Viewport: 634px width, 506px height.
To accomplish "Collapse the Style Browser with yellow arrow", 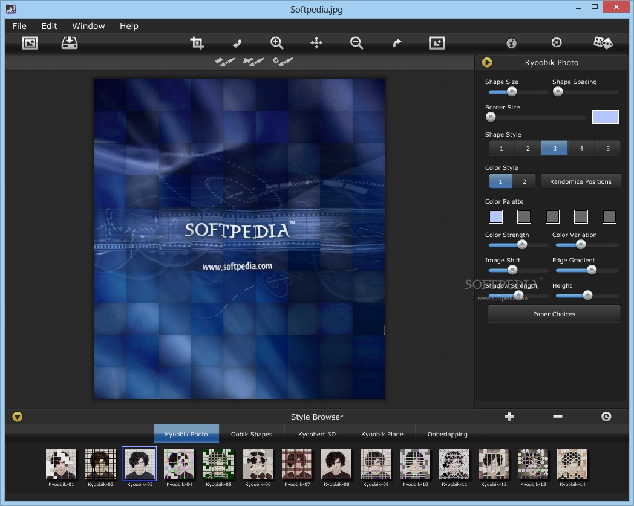I will pyautogui.click(x=18, y=417).
